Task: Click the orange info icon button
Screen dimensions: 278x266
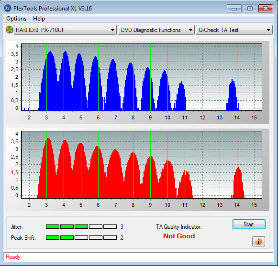Action: [x=258, y=241]
